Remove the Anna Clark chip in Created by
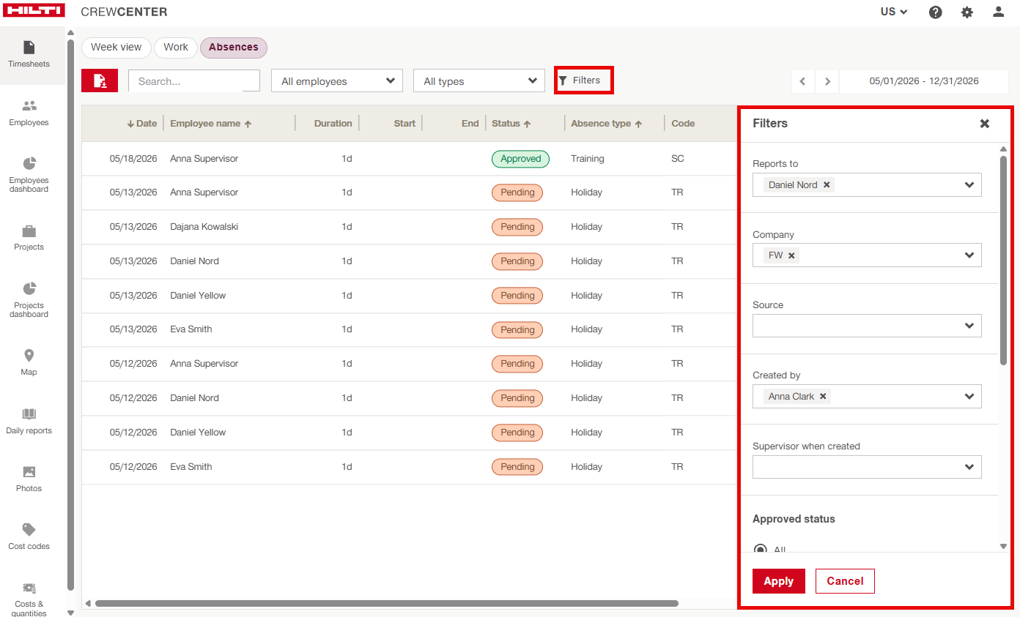The image size is (1020, 617). 823,397
